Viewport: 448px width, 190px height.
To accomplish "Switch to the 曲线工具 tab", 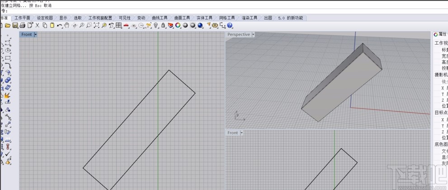I will point(160,18).
